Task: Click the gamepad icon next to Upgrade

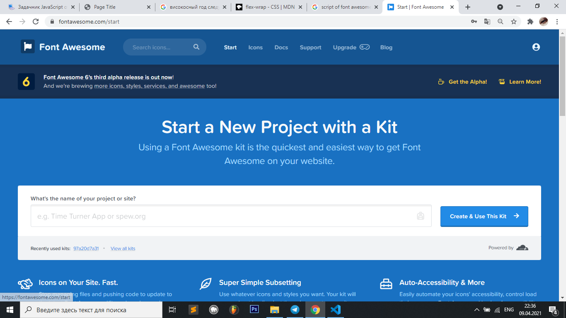Action: click(365, 47)
